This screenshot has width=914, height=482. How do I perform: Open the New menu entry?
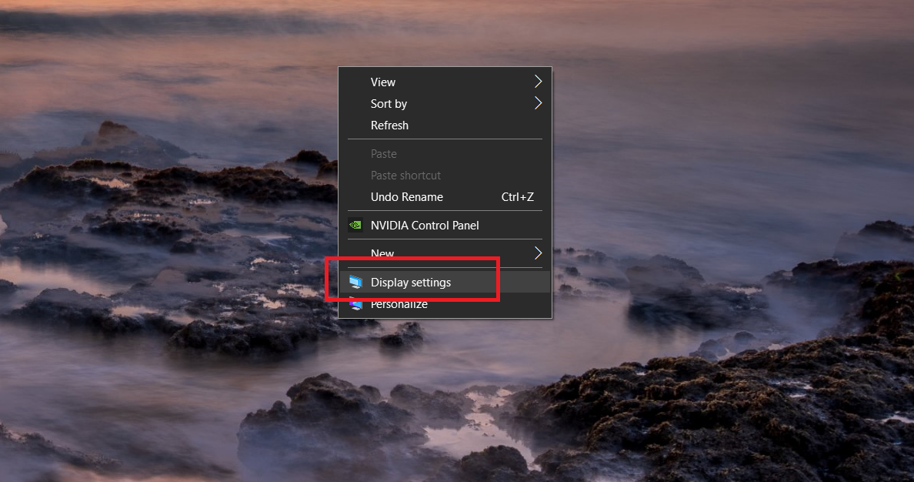click(382, 253)
